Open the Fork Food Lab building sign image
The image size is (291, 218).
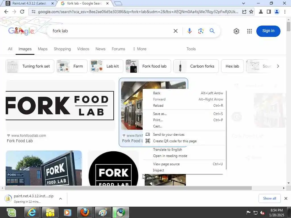coord(44,168)
